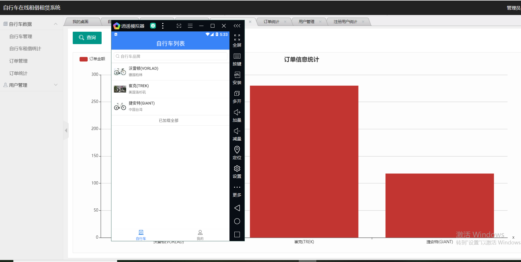This screenshot has height=262, width=521.
Task: Click the 中国台湾 origin text
Action: tap(136, 110)
